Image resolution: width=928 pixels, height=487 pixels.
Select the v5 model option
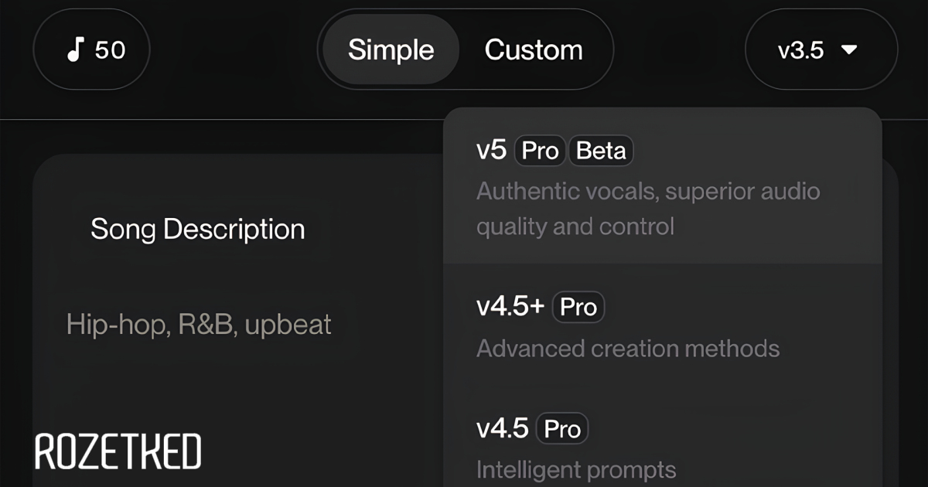pos(491,151)
